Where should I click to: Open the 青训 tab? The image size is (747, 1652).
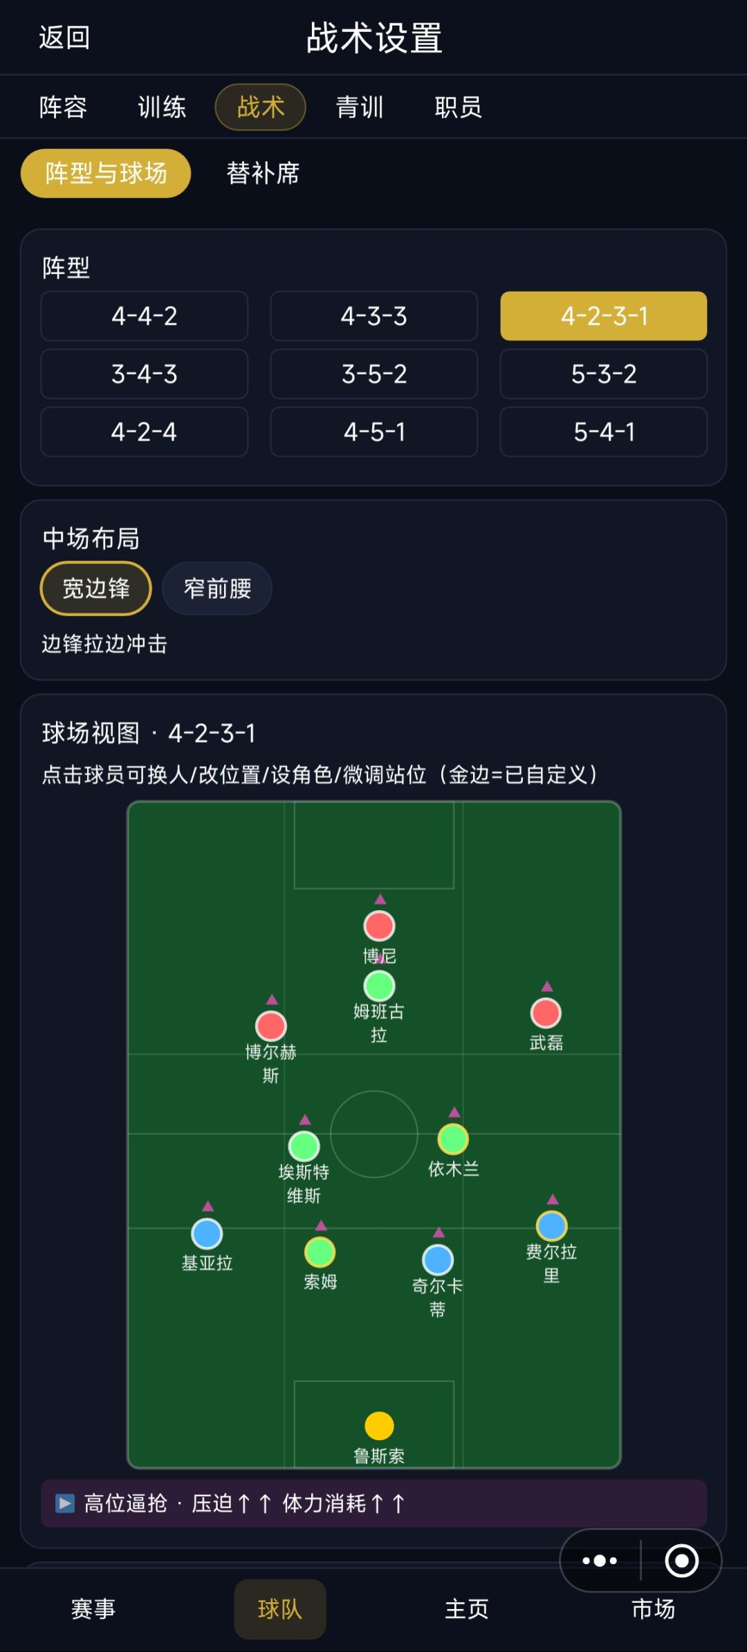tap(360, 107)
